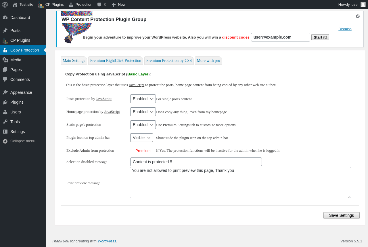Click the Protection lock icon in admin bar
This screenshot has height=247, width=368.
[x=71, y=5]
